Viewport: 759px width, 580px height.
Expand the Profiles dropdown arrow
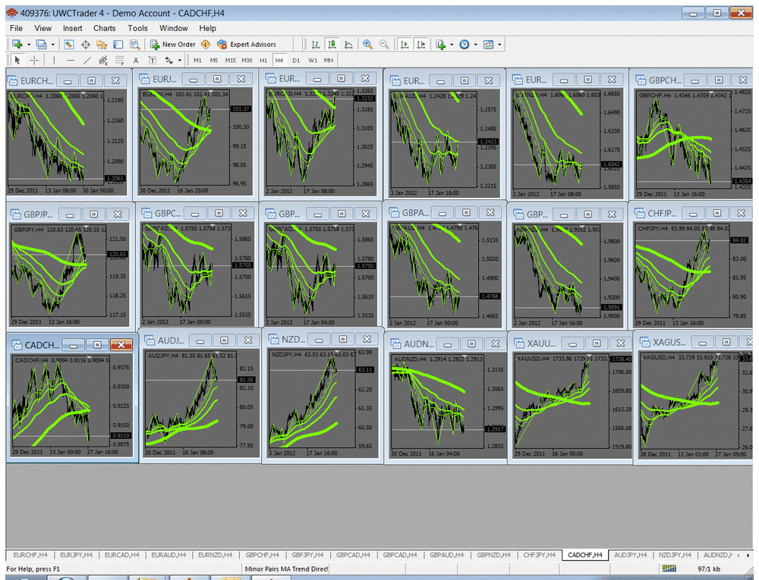53,45
